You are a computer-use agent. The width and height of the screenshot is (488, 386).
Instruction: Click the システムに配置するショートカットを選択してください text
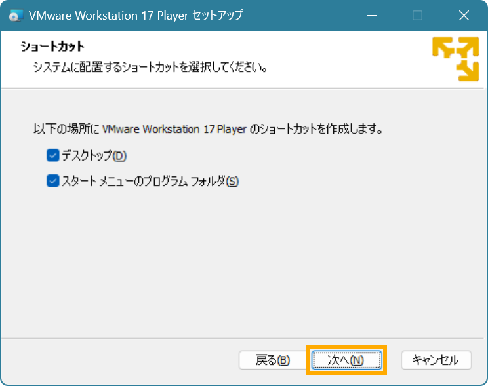(x=150, y=67)
